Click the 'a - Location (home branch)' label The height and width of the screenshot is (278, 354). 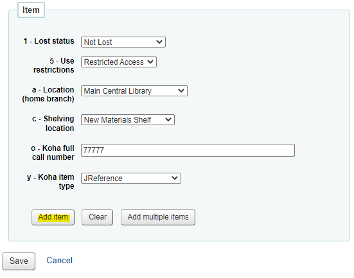[x=48, y=94]
